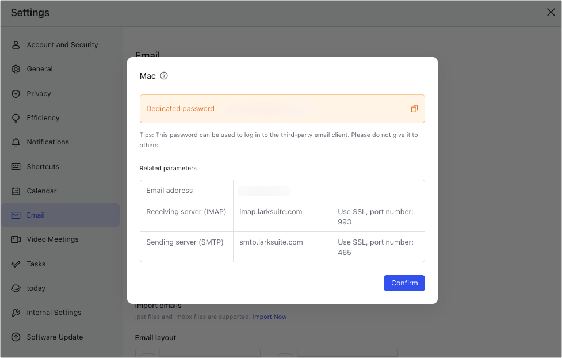Click the Shortcuts keyboard icon
The width and height of the screenshot is (562, 358).
point(17,166)
